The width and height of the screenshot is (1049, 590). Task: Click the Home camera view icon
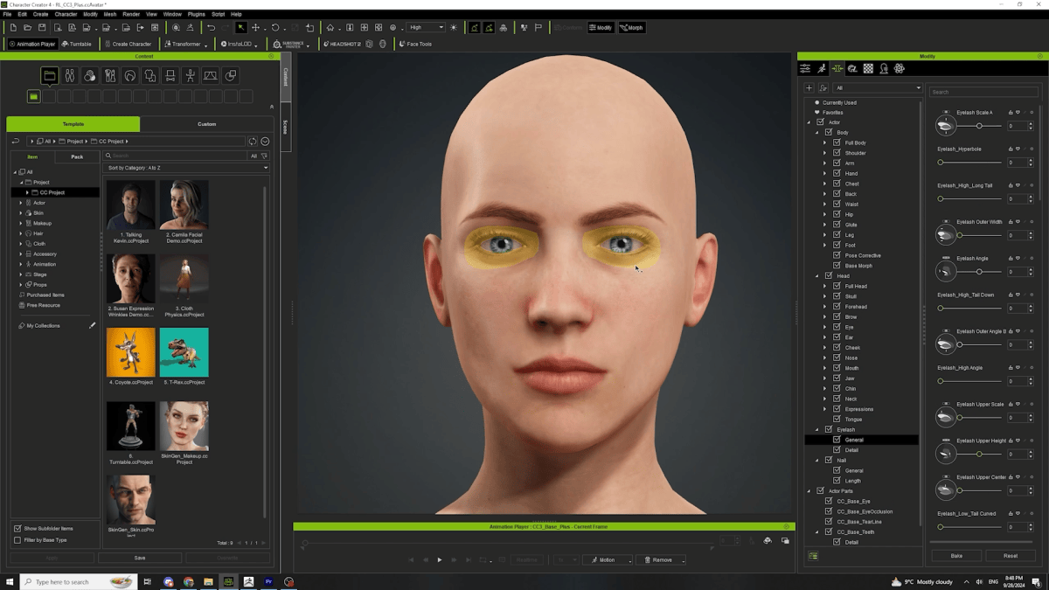pos(330,28)
